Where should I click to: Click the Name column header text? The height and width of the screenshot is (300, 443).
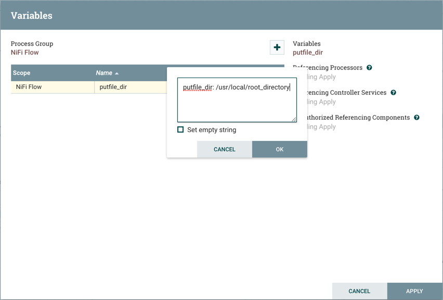click(x=104, y=73)
